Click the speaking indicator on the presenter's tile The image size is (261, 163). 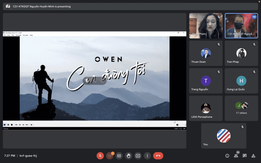[x=254, y=17]
